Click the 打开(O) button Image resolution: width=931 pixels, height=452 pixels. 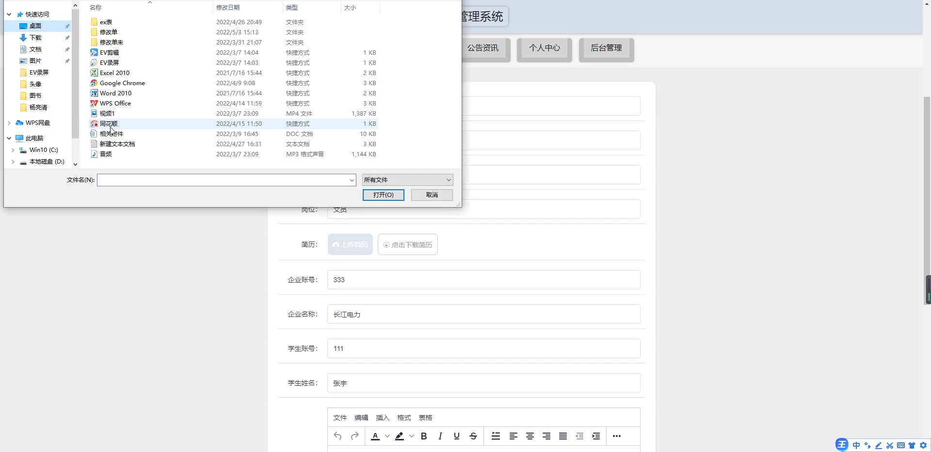(x=384, y=195)
